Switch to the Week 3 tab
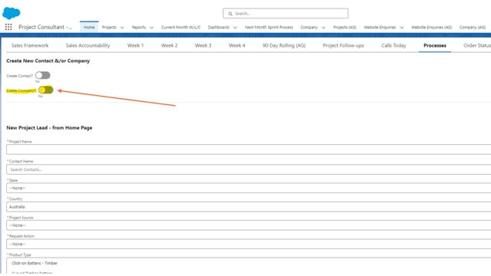 203,45
